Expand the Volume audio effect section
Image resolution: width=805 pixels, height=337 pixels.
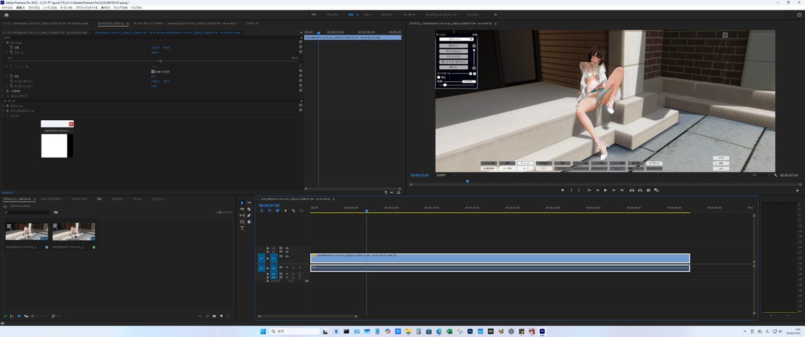(x=3, y=105)
